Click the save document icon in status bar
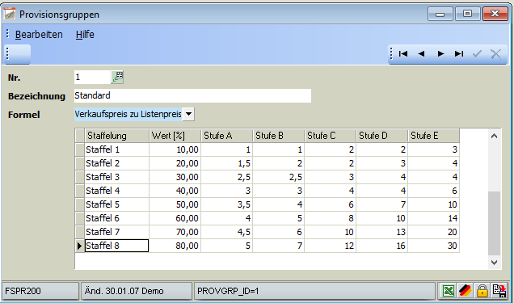This screenshot has height=303, width=514. [499, 291]
